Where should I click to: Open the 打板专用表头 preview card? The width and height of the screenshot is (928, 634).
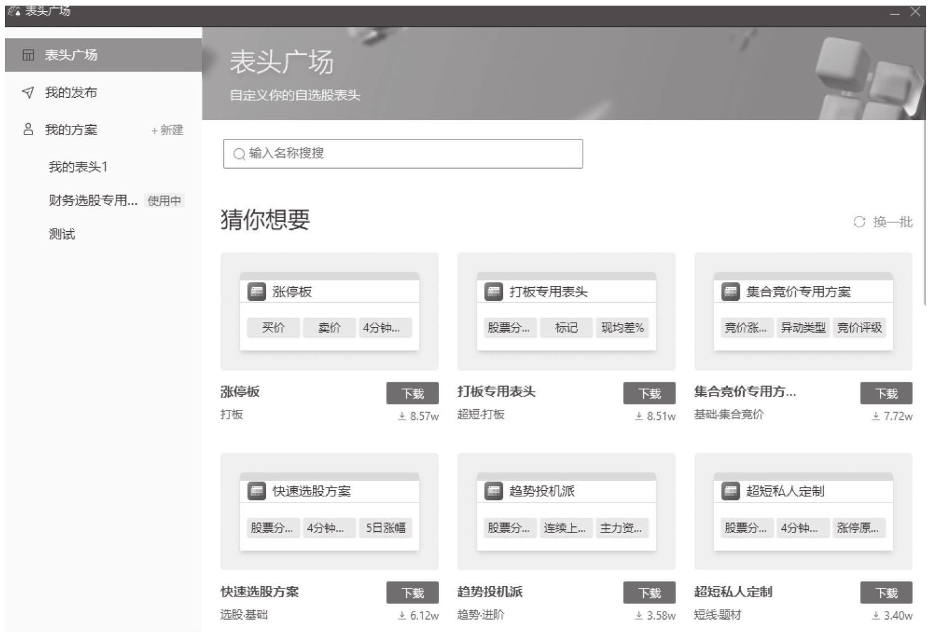point(567,311)
